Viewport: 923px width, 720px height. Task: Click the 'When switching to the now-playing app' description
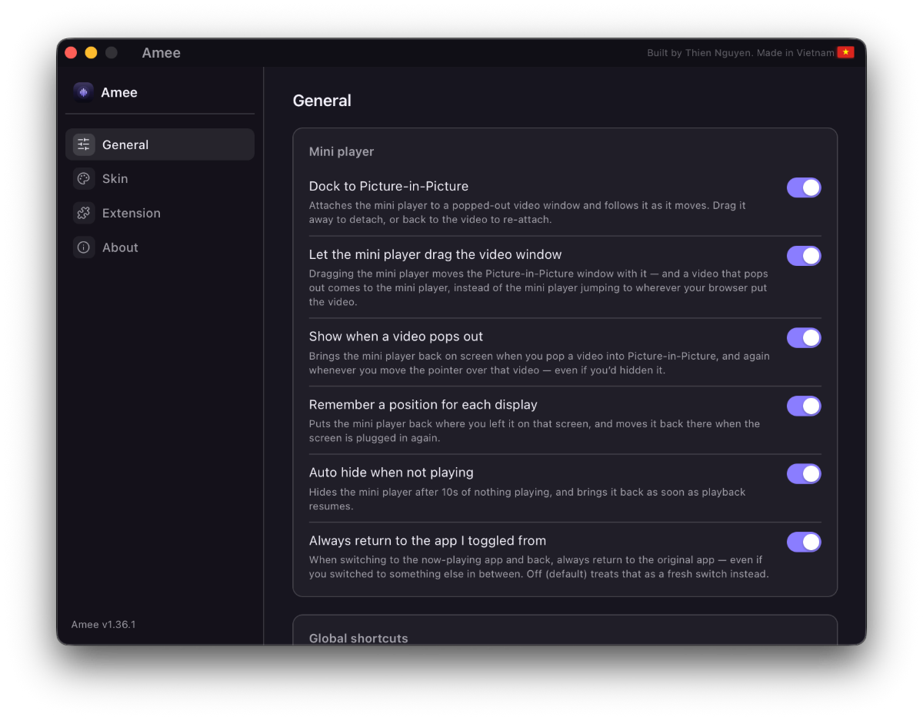point(539,567)
